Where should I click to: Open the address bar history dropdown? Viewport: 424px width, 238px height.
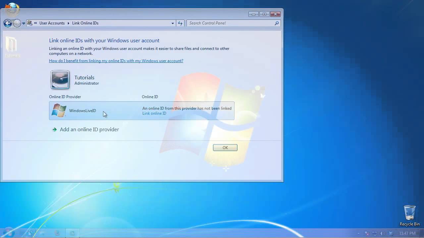pos(173,23)
